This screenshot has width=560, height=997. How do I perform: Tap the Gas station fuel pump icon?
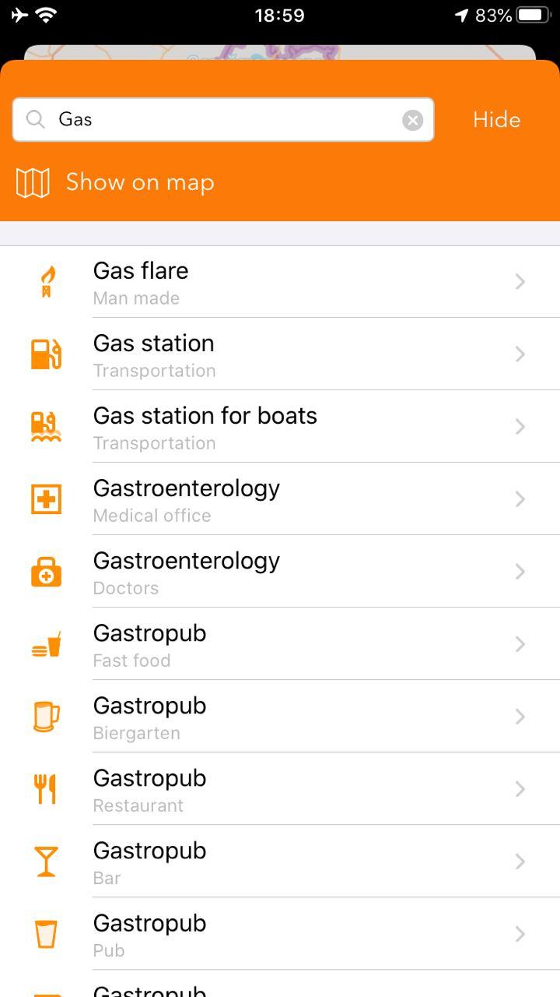[x=47, y=354]
